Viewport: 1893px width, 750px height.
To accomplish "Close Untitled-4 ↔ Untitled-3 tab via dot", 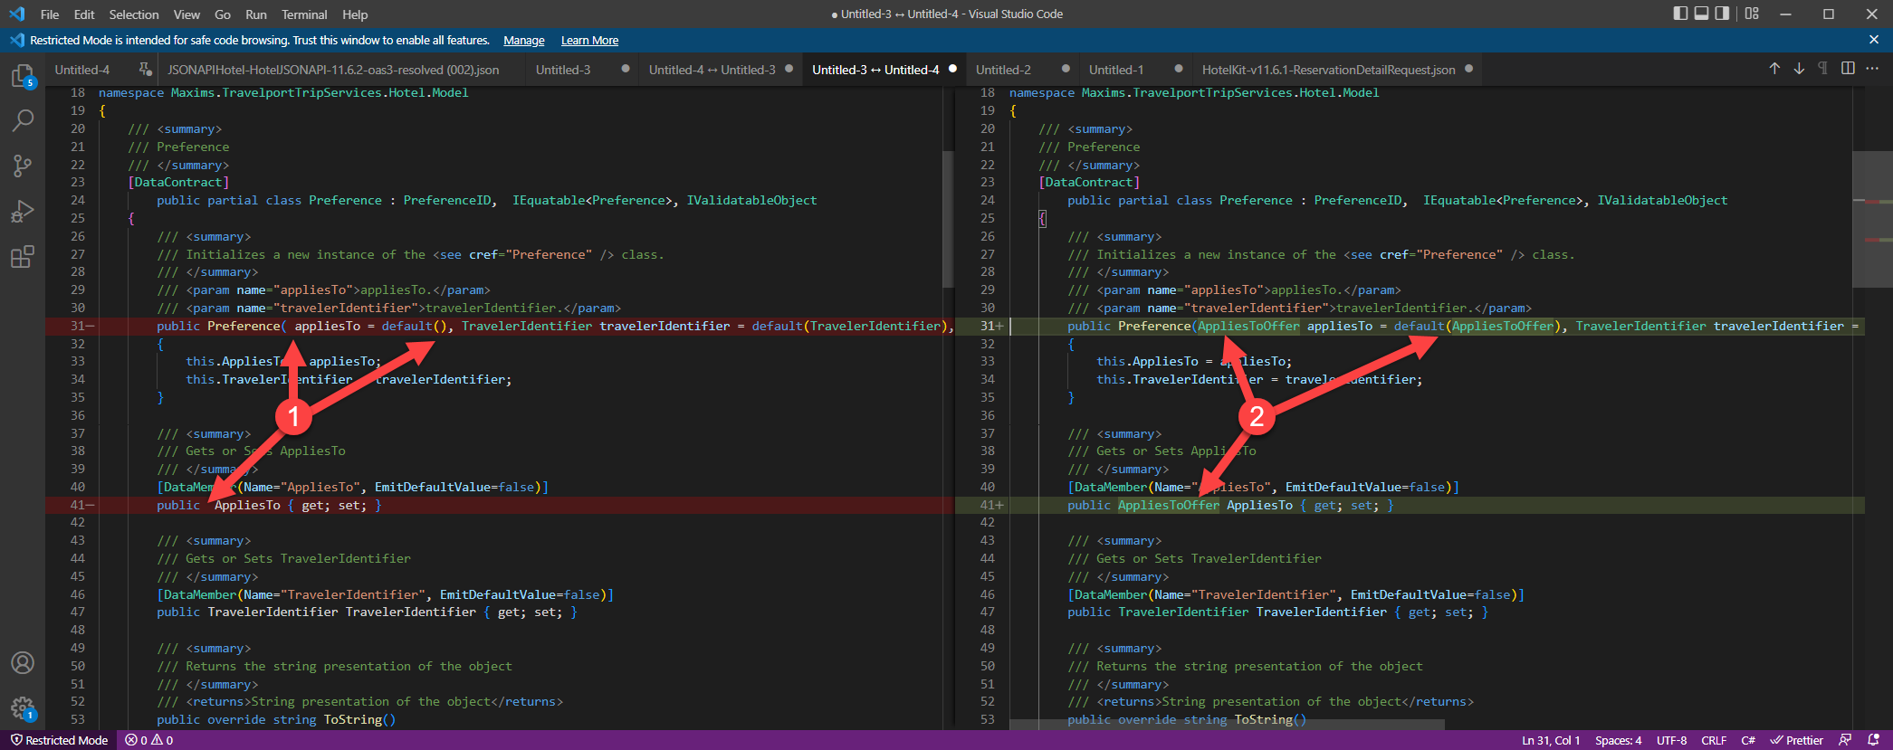I will 789,69.
